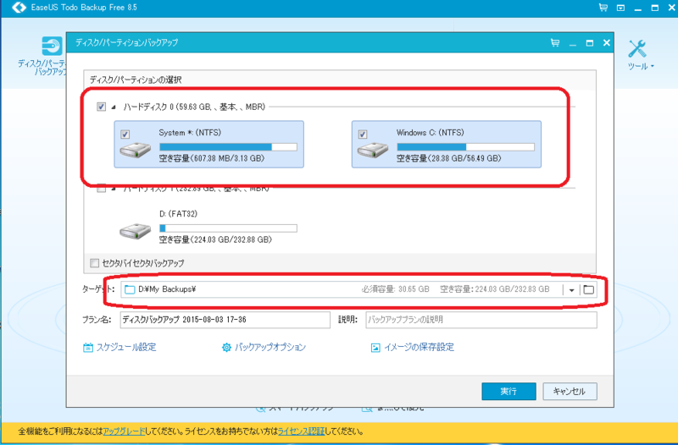Open the dropdown menu icon in main title bar

(620, 8)
